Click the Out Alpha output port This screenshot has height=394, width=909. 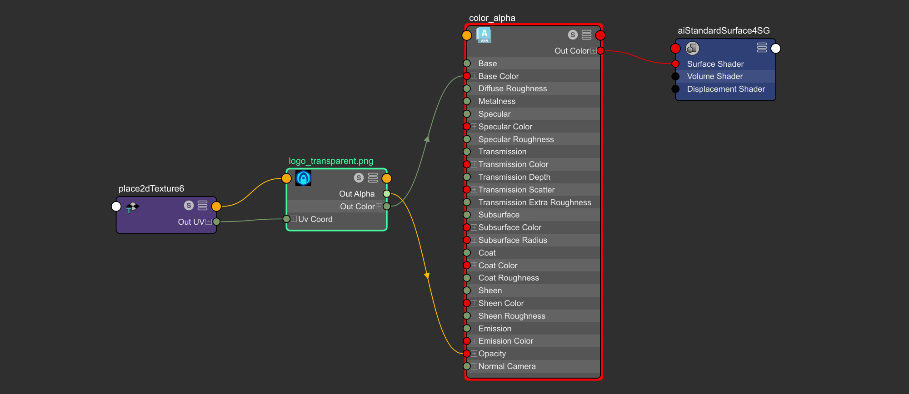[x=387, y=194]
